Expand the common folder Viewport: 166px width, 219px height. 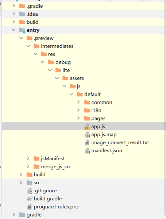coord(78,102)
